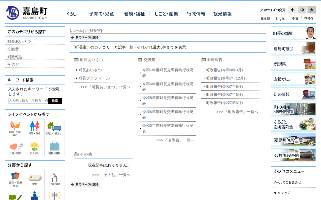Open the 例規集 banner

[x=293, y=64]
